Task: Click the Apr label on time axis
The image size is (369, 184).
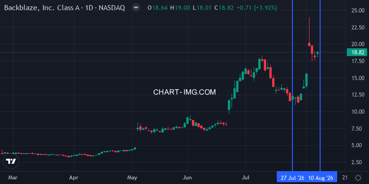Action: click(74, 178)
